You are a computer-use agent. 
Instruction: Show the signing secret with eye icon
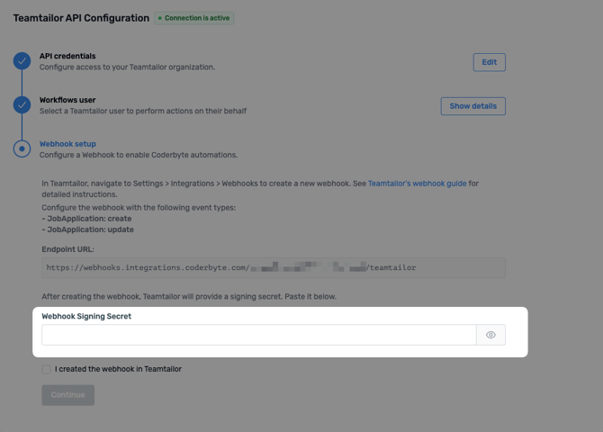tap(490, 335)
